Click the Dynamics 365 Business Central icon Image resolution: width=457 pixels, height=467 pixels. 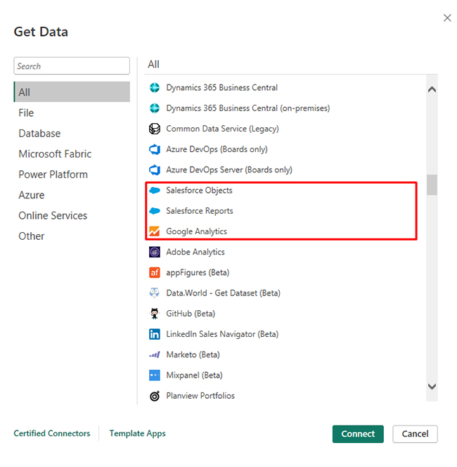(154, 87)
